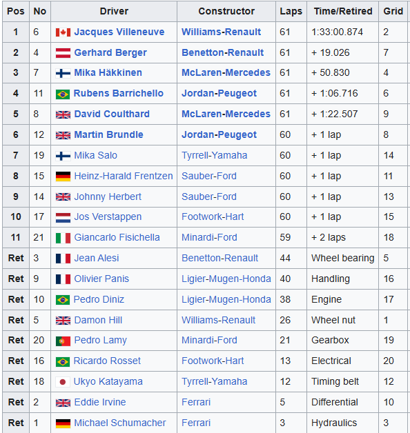Screen dimensions: 410x433
Task: Follow the Damon Hill link
Action: tap(98, 320)
